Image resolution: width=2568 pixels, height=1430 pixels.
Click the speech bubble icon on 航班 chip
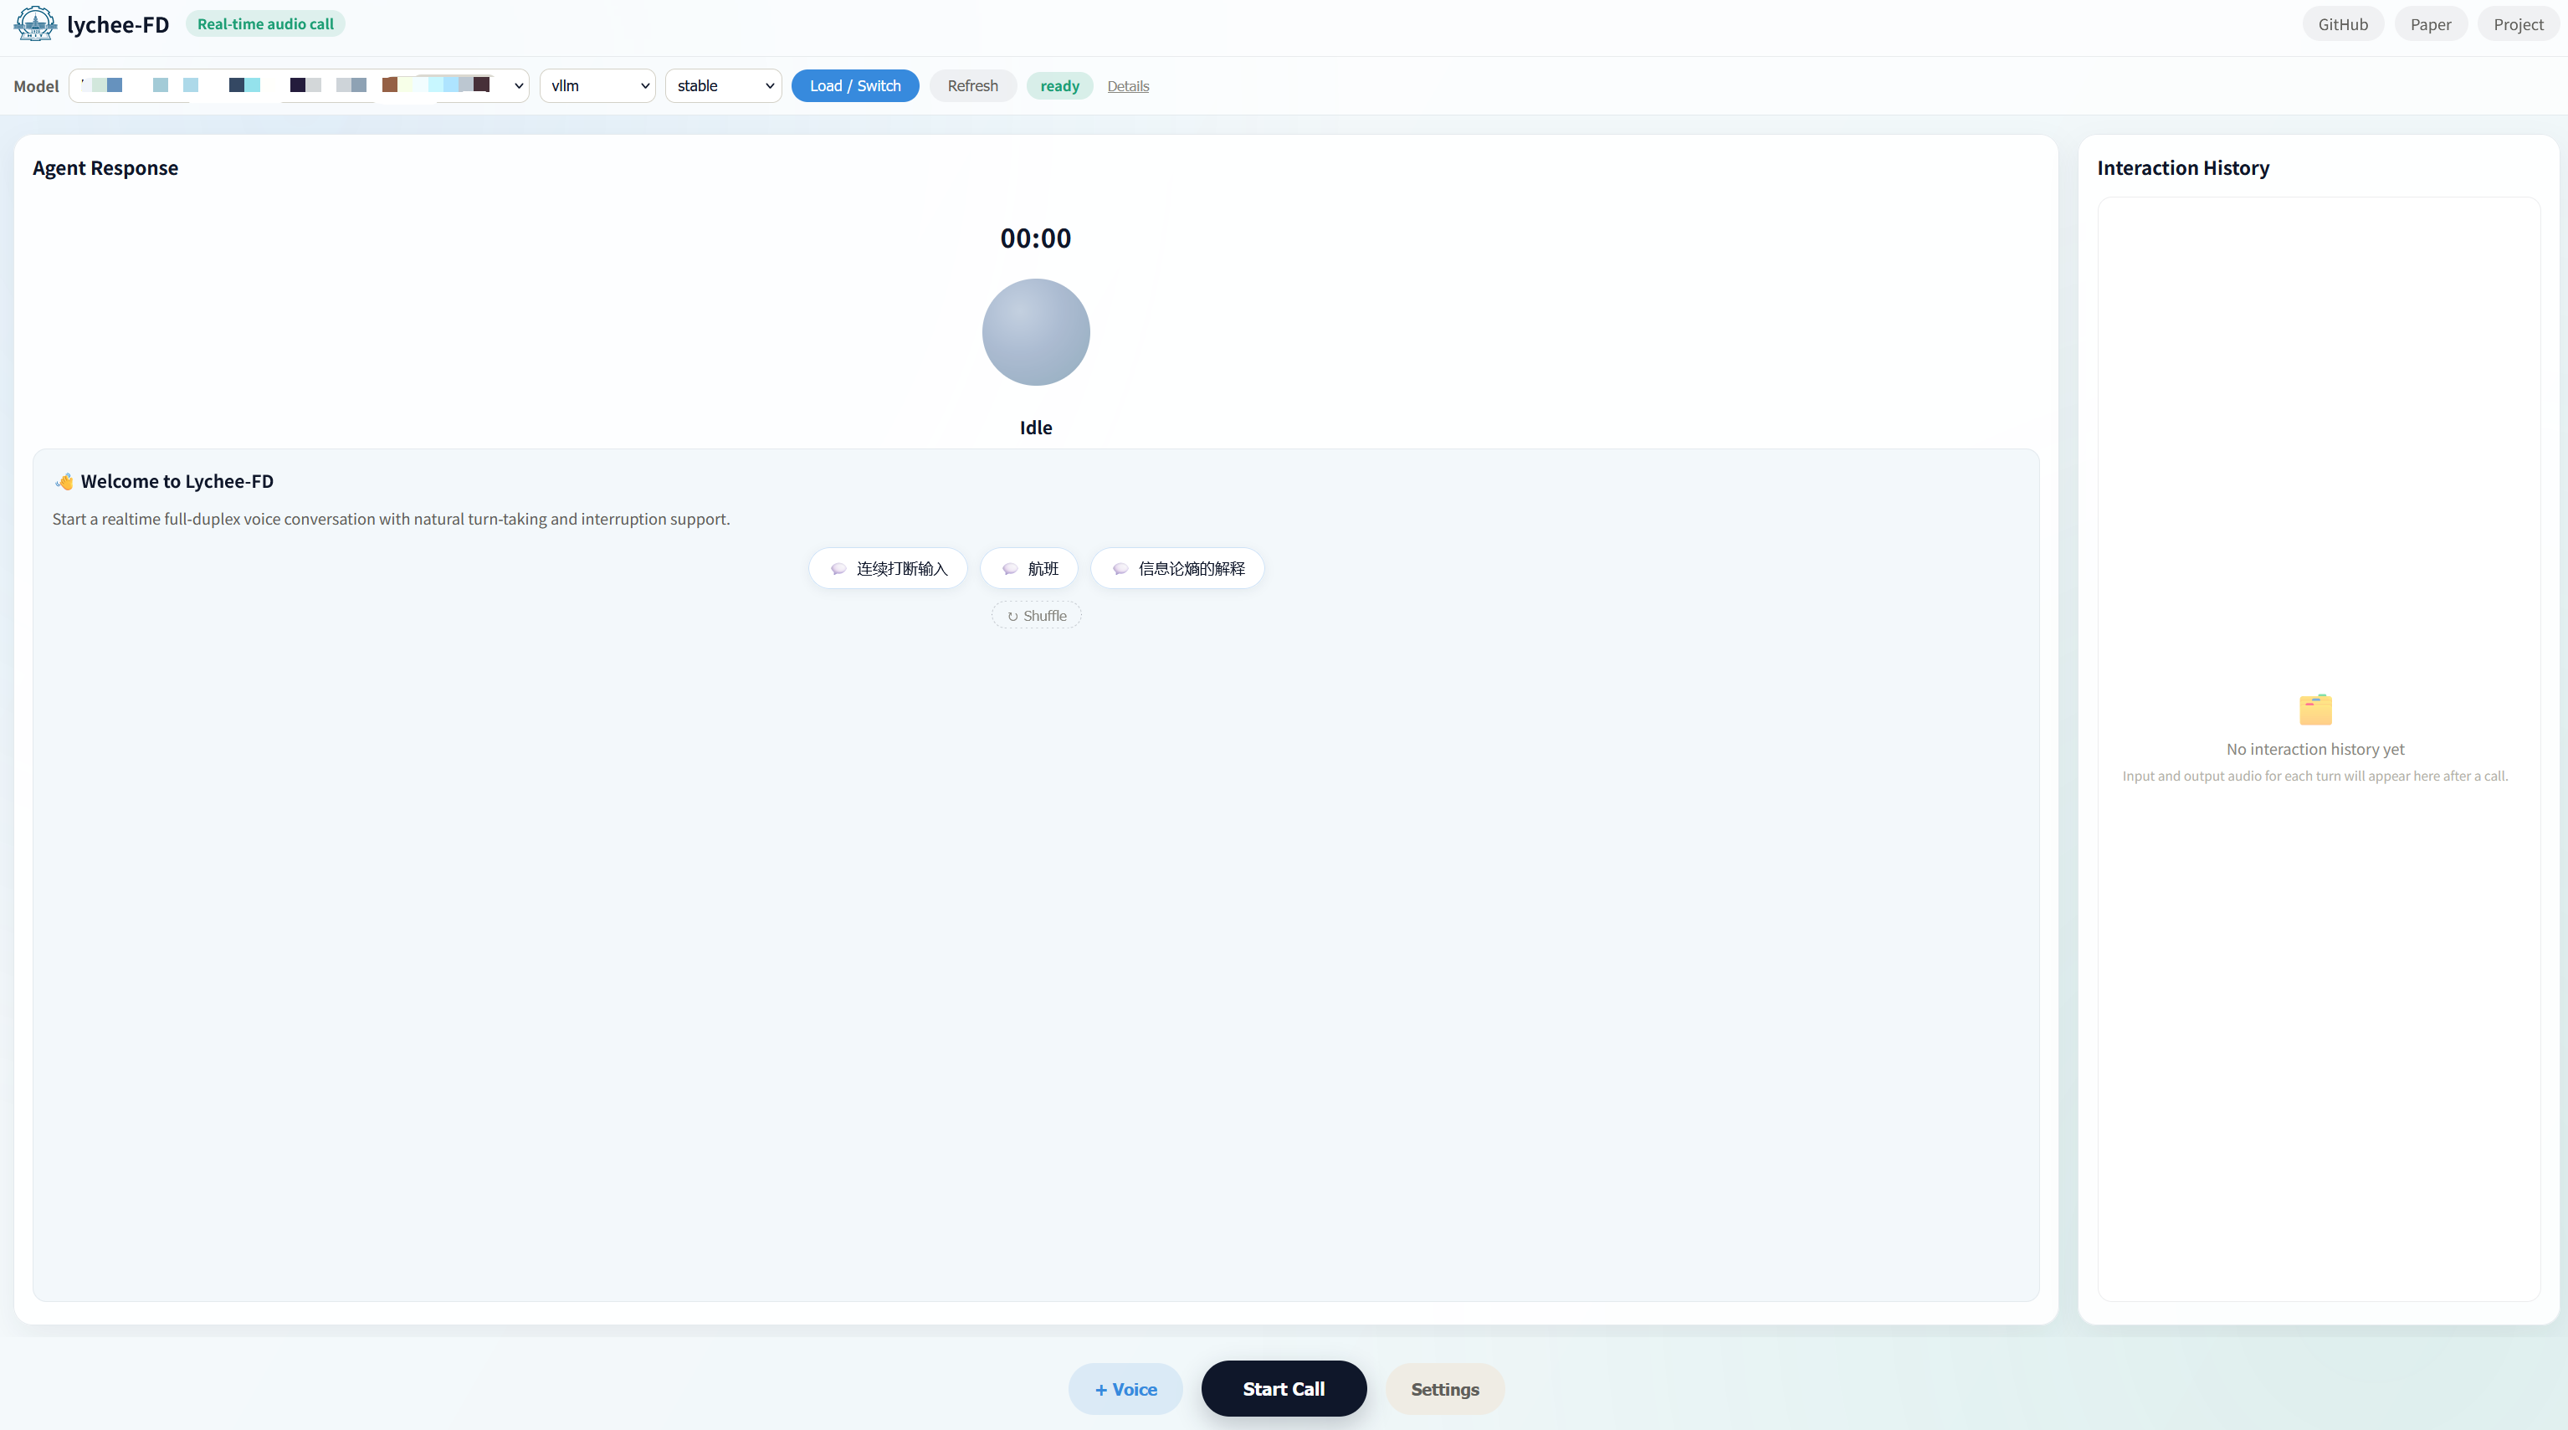coord(1010,568)
